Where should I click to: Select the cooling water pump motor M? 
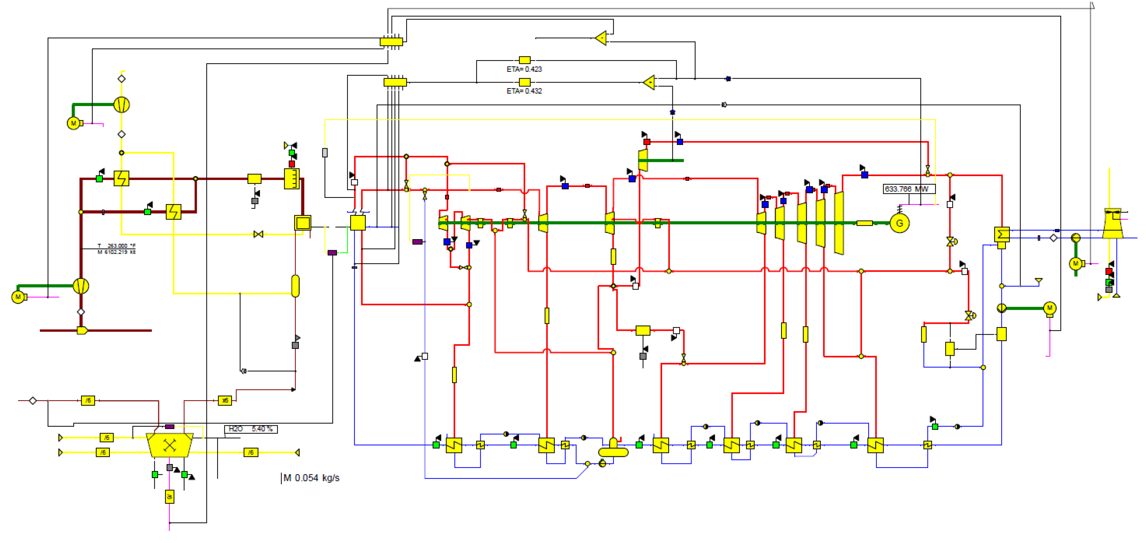1075,264
